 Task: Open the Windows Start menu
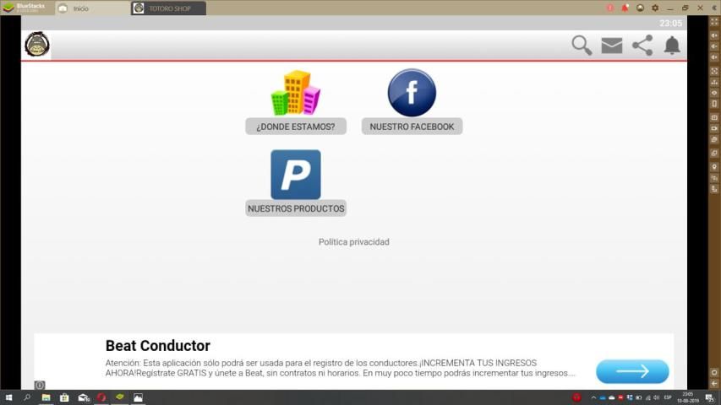(x=8, y=397)
